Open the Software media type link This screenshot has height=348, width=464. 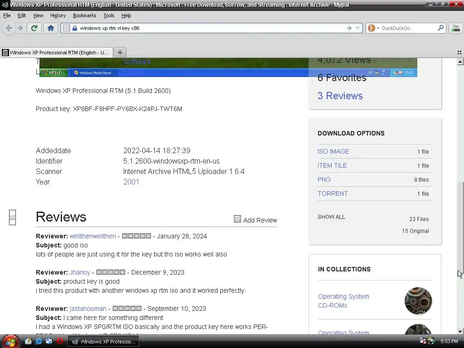[137, 61]
